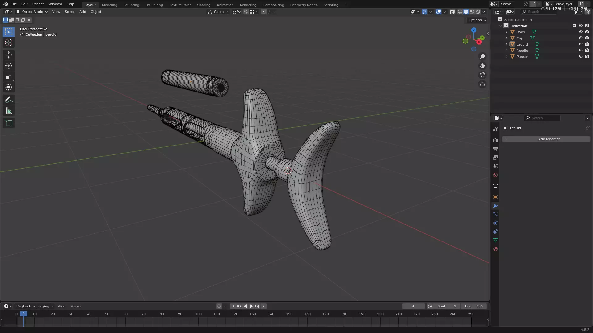Open the Global transform orientation dropdown

click(218, 12)
